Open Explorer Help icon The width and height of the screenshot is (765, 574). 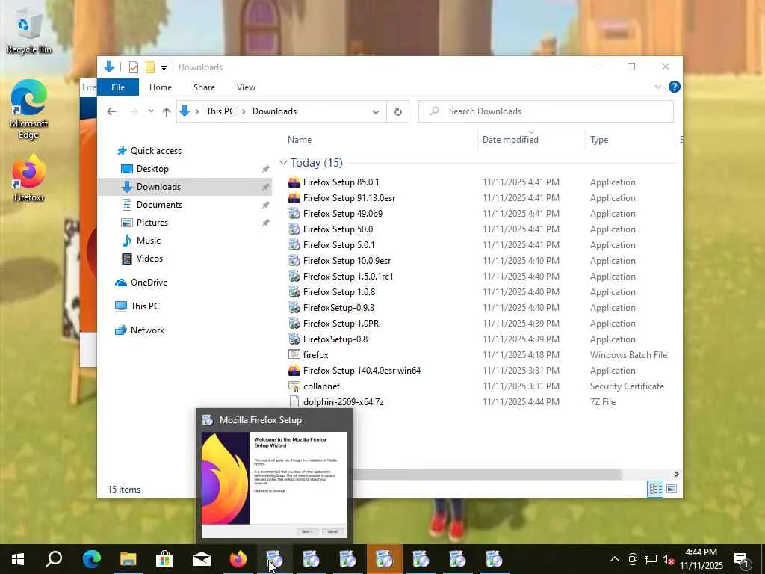pyautogui.click(x=675, y=87)
